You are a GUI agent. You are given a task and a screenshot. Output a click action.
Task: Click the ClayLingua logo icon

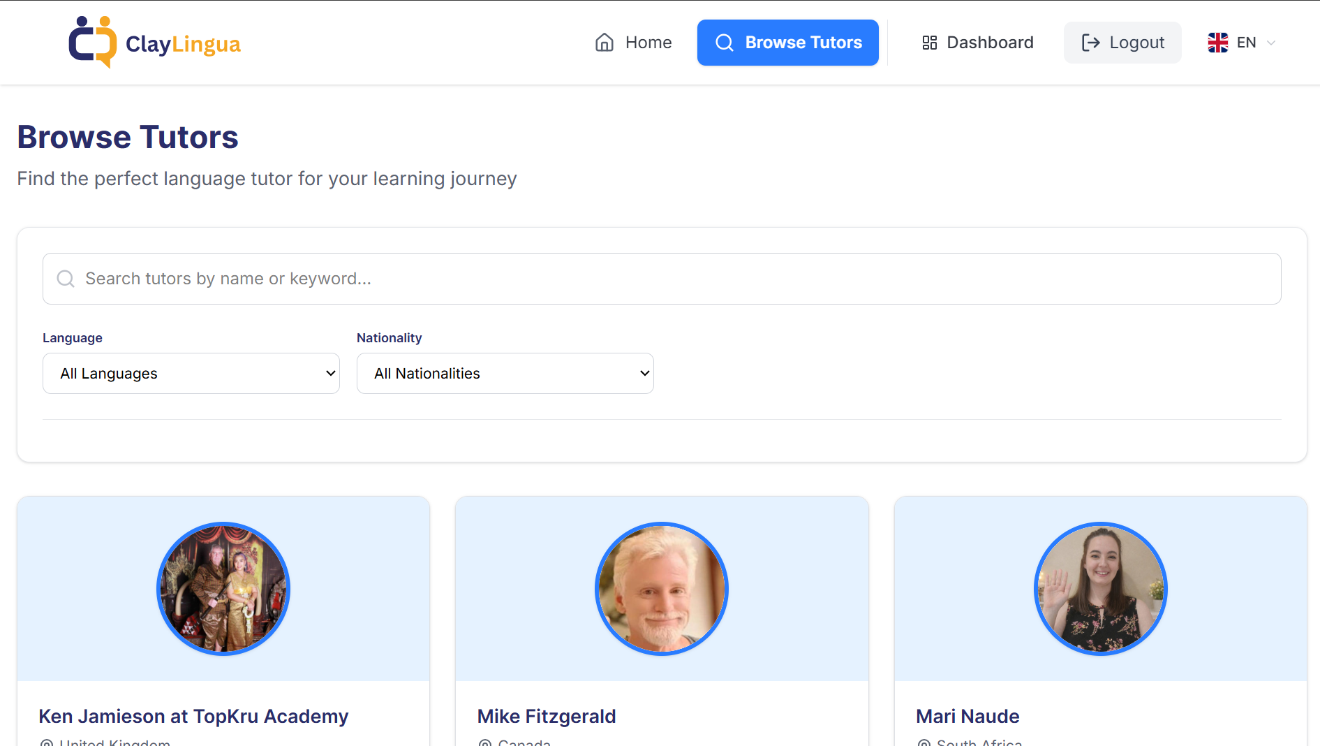(x=92, y=42)
